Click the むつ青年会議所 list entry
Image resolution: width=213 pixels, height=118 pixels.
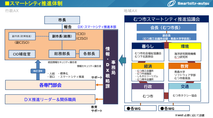[145, 80]
